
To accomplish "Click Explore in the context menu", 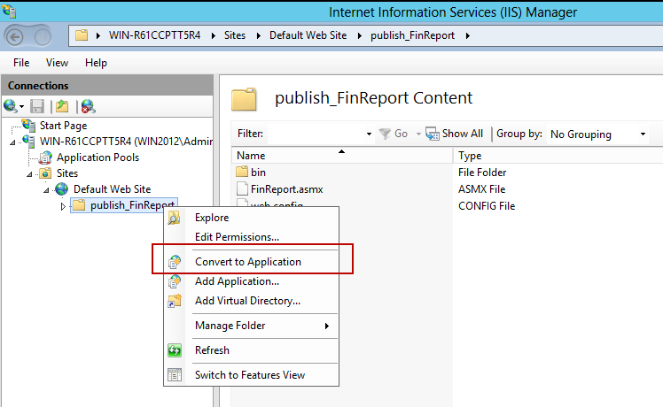I will tap(212, 218).
